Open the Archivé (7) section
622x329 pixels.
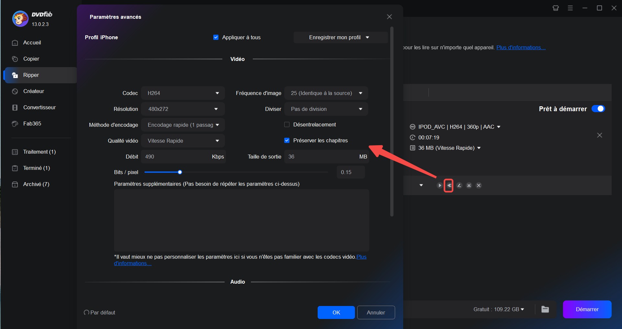tap(36, 184)
